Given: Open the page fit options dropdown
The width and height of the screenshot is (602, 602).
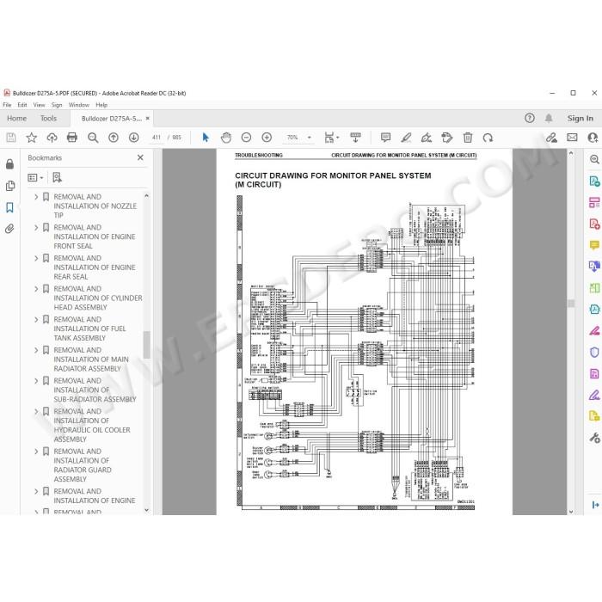Looking at the screenshot, I should (x=332, y=138).
